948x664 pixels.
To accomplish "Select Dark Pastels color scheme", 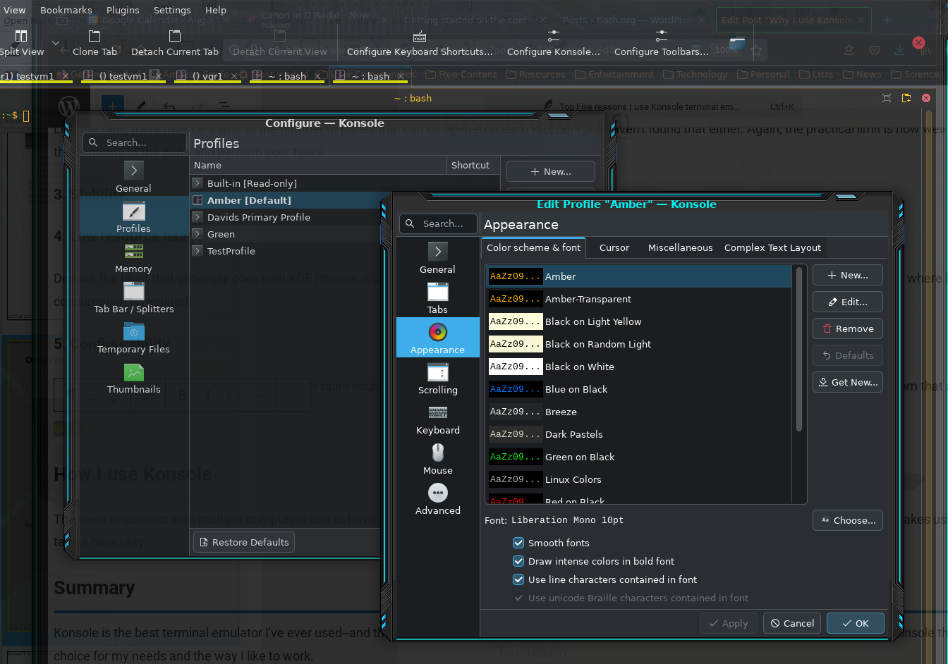I will 639,434.
